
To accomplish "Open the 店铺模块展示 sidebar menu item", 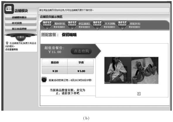I will (21, 17).
